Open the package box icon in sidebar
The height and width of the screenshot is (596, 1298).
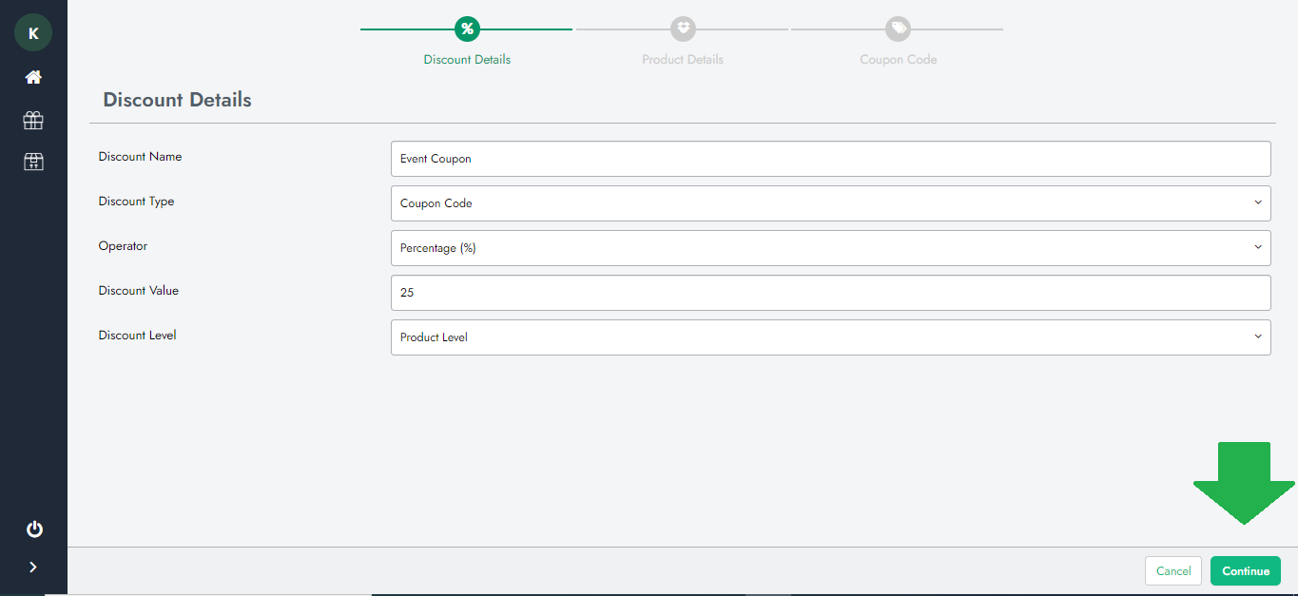click(x=33, y=162)
